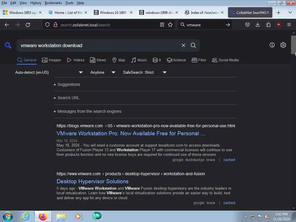Clear the search query with the X
This screenshot has height=222, width=296.
(183, 45)
